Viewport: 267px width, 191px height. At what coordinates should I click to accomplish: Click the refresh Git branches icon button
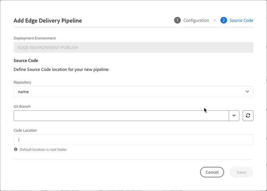coord(248,116)
